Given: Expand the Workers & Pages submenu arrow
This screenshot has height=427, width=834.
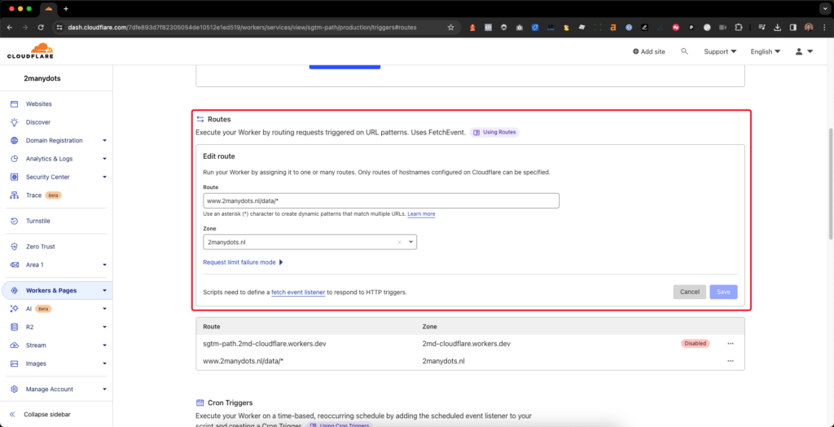Looking at the screenshot, I should click(104, 291).
